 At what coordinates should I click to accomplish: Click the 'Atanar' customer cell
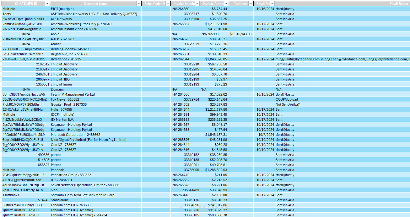point(96,44)
